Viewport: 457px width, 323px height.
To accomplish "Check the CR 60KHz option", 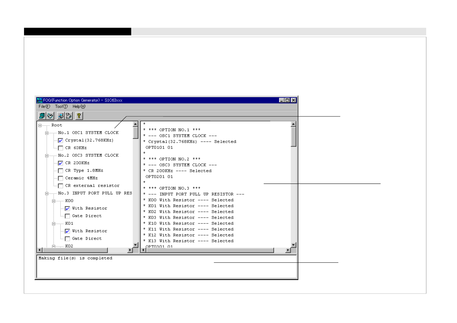I will [61, 148].
